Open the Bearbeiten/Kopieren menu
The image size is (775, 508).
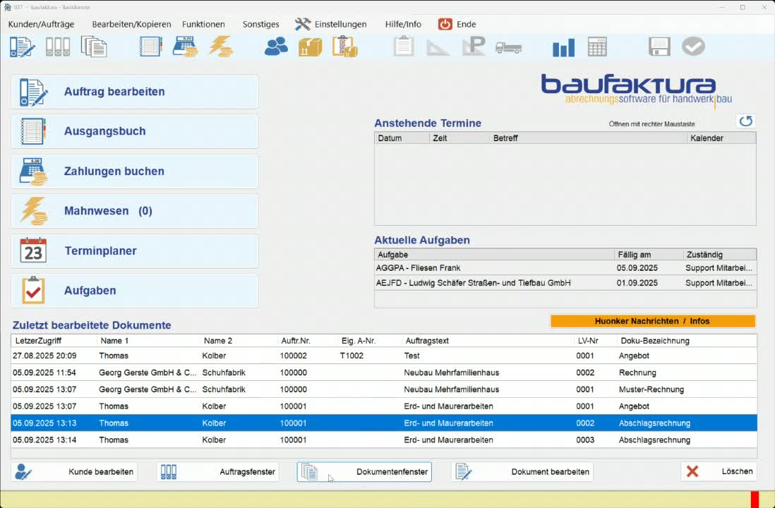click(x=131, y=24)
